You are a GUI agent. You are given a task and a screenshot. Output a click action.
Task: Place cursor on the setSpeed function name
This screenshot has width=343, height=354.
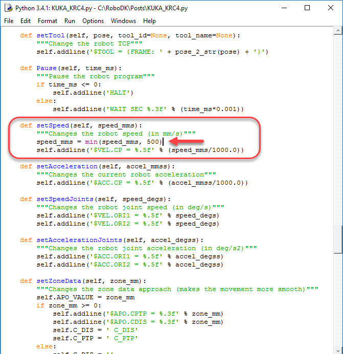point(53,125)
